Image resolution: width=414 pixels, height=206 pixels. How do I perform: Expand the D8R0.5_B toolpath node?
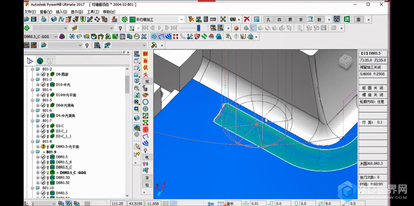pos(38,162)
